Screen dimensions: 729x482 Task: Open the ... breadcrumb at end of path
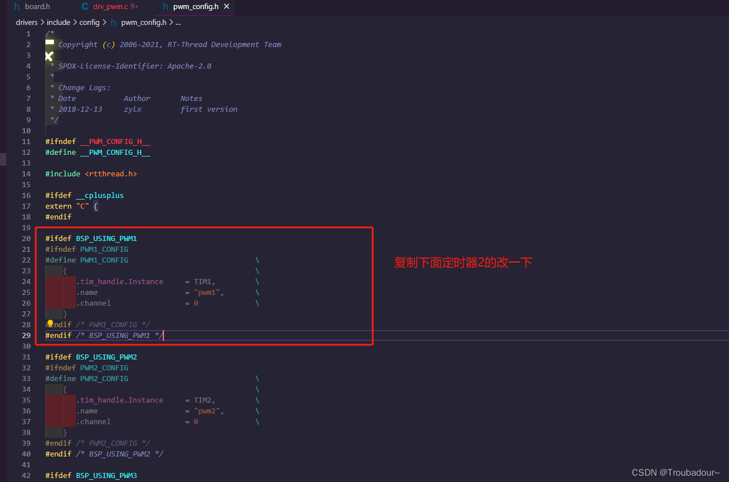[x=178, y=22]
